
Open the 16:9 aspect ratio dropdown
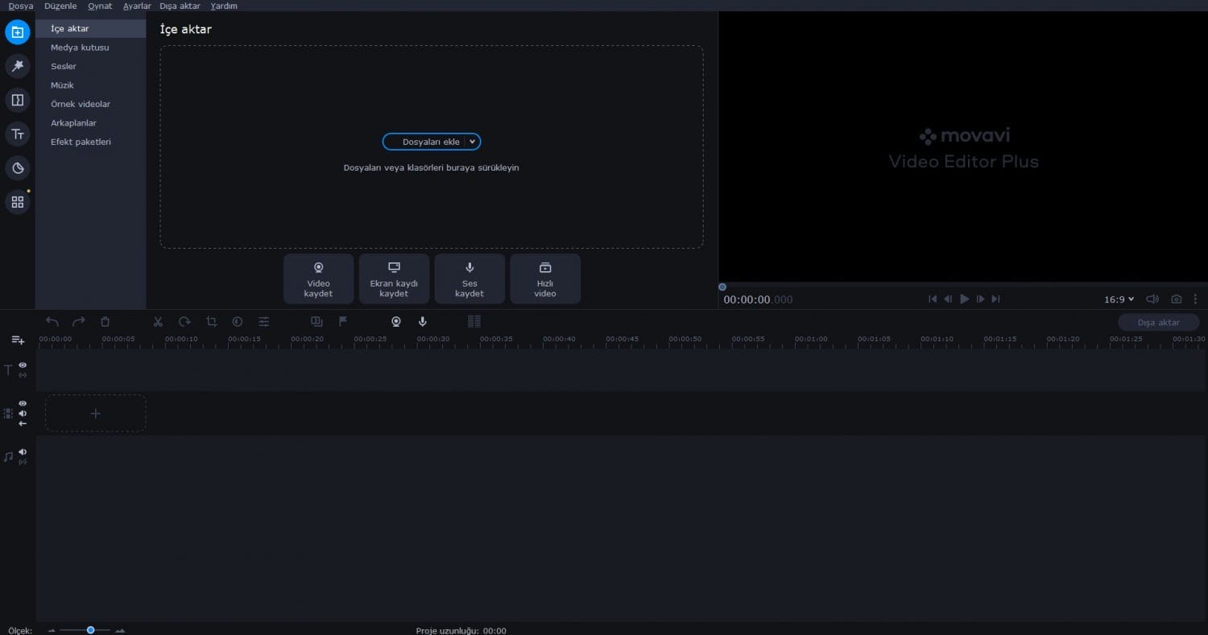tap(1119, 299)
